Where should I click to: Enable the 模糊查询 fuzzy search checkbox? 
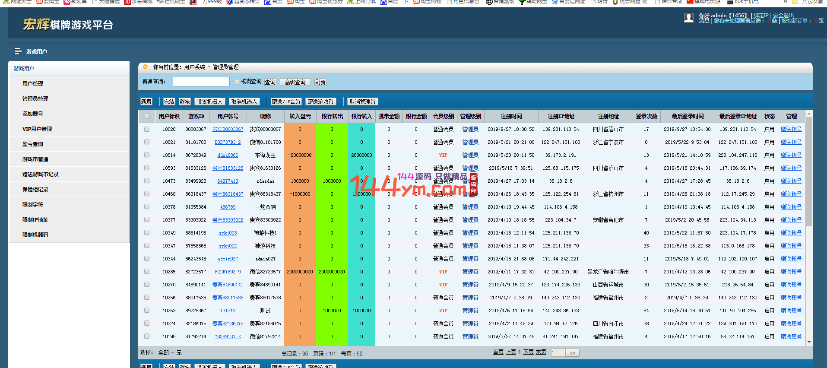pos(237,82)
